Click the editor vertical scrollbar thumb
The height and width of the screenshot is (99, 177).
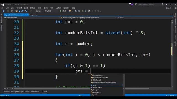pos(172,50)
